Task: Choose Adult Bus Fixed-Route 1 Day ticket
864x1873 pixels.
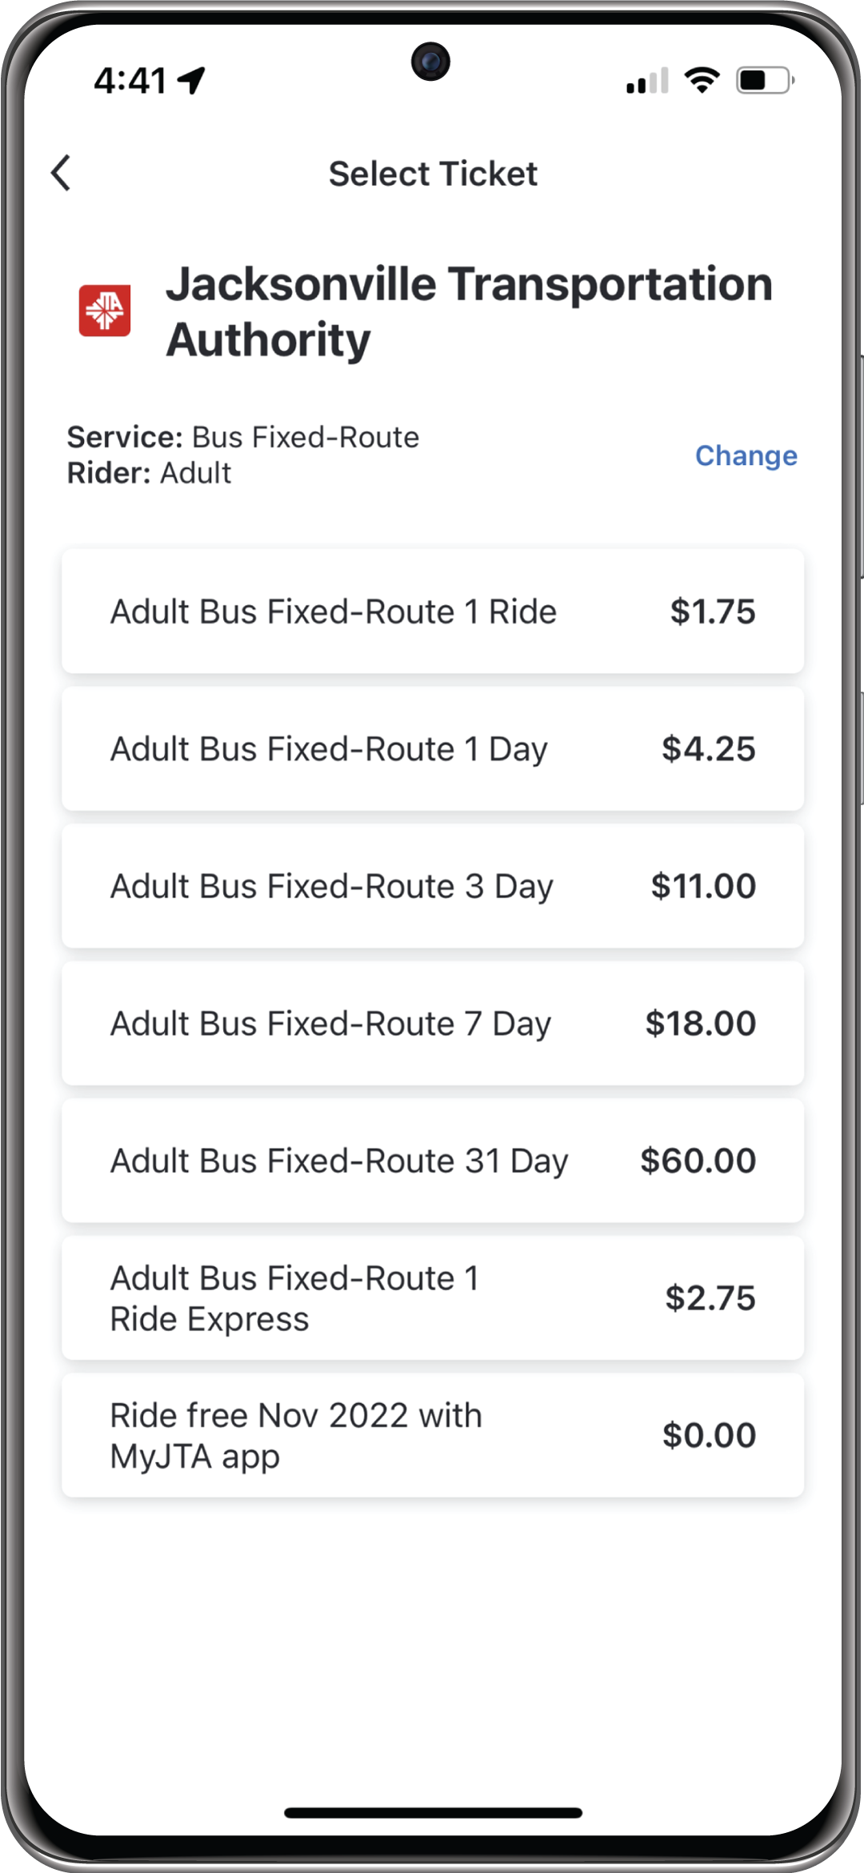Action: point(433,749)
